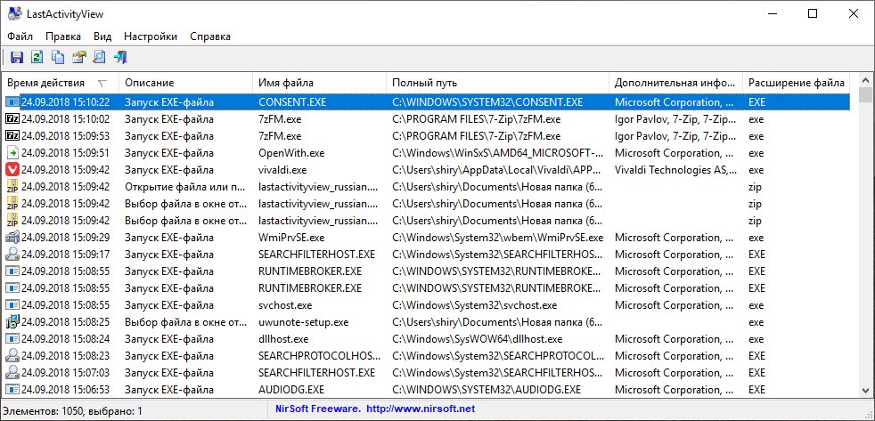Screen dimensions: 875x421
Task: Click the status text 'Элементов: 1050, выбрано: 1'
Action: 72,411
